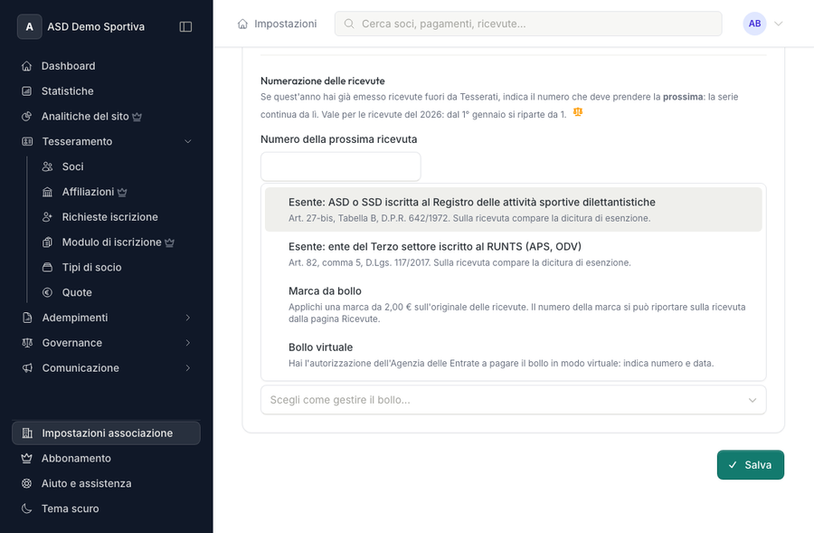Pick the 'Marca da bollo' option

[x=514, y=304]
